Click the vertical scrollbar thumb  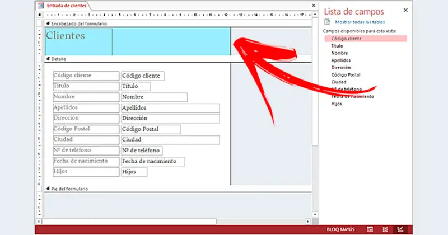tap(315, 82)
